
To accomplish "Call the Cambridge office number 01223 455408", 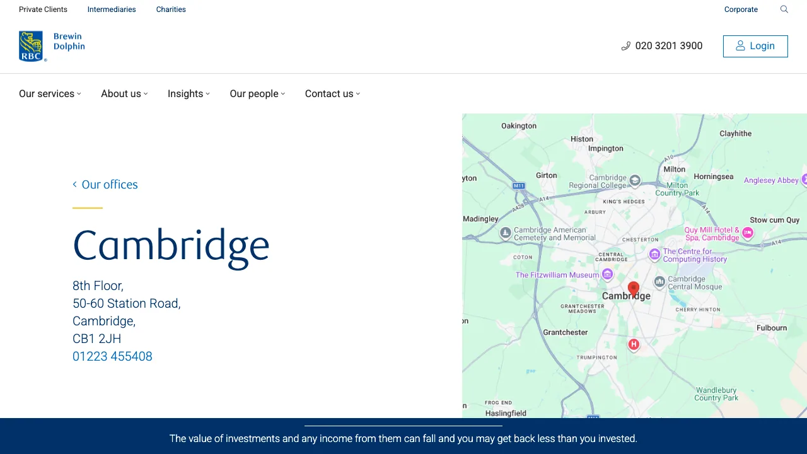I will 112,356.
